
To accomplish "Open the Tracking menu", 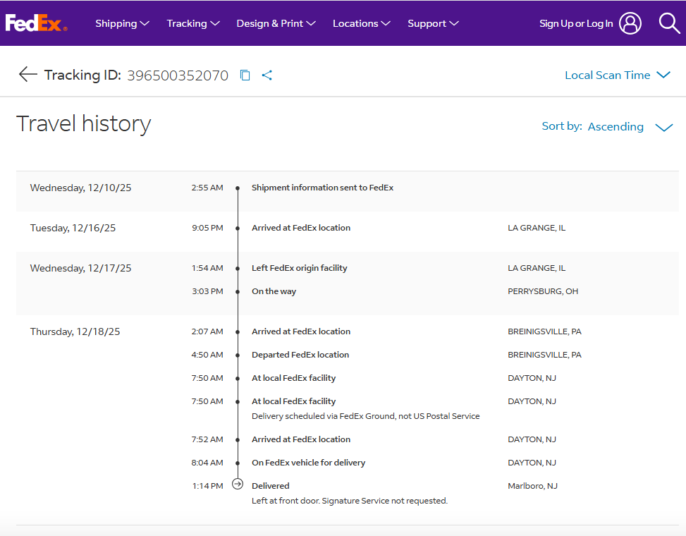I will click(x=193, y=23).
